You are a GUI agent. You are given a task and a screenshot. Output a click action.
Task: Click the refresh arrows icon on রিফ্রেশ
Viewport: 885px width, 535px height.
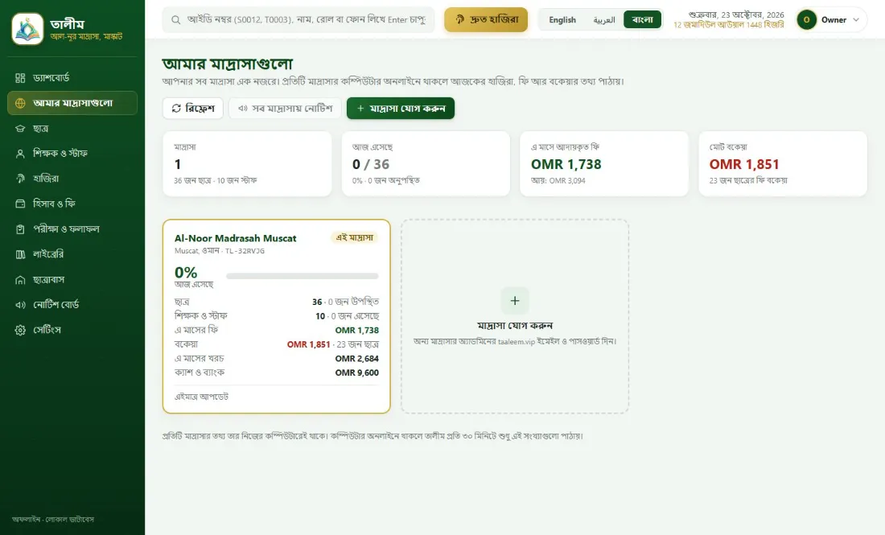[176, 109]
